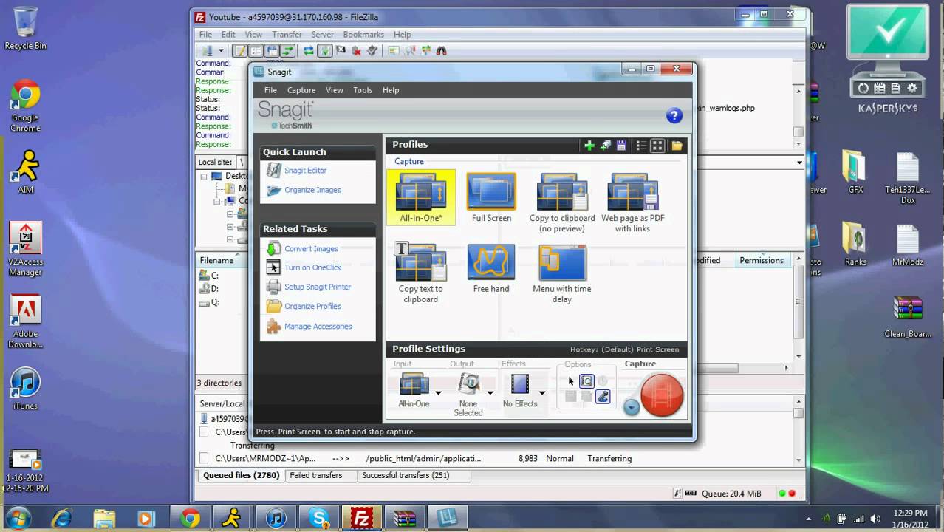Screen dimensions: 944x532
Task: Disconnect from server using FileZilla's red X icon
Action: (357, 50)
